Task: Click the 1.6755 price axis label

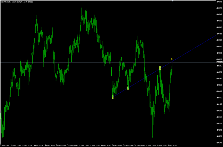Action: tap(219, 34)
